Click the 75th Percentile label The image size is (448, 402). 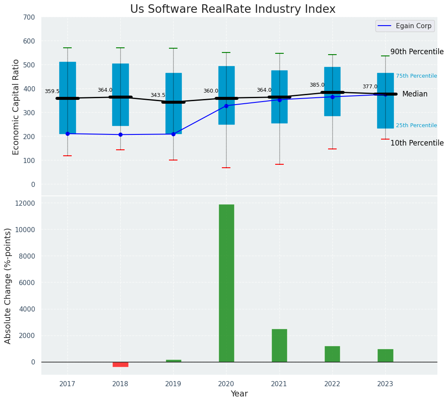(416, 76)
